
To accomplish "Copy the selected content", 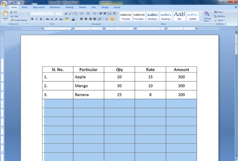I will [14, 16].
